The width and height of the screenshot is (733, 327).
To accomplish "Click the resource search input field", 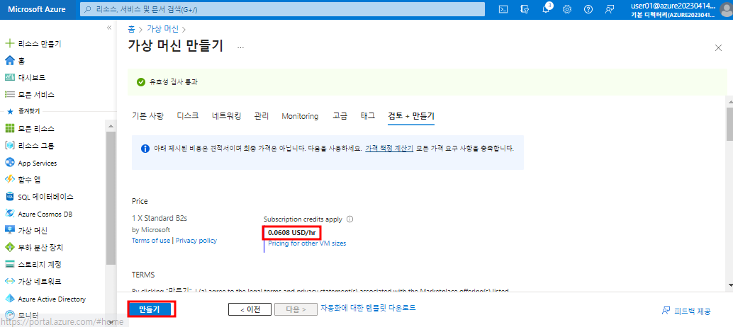I will 282,9.
